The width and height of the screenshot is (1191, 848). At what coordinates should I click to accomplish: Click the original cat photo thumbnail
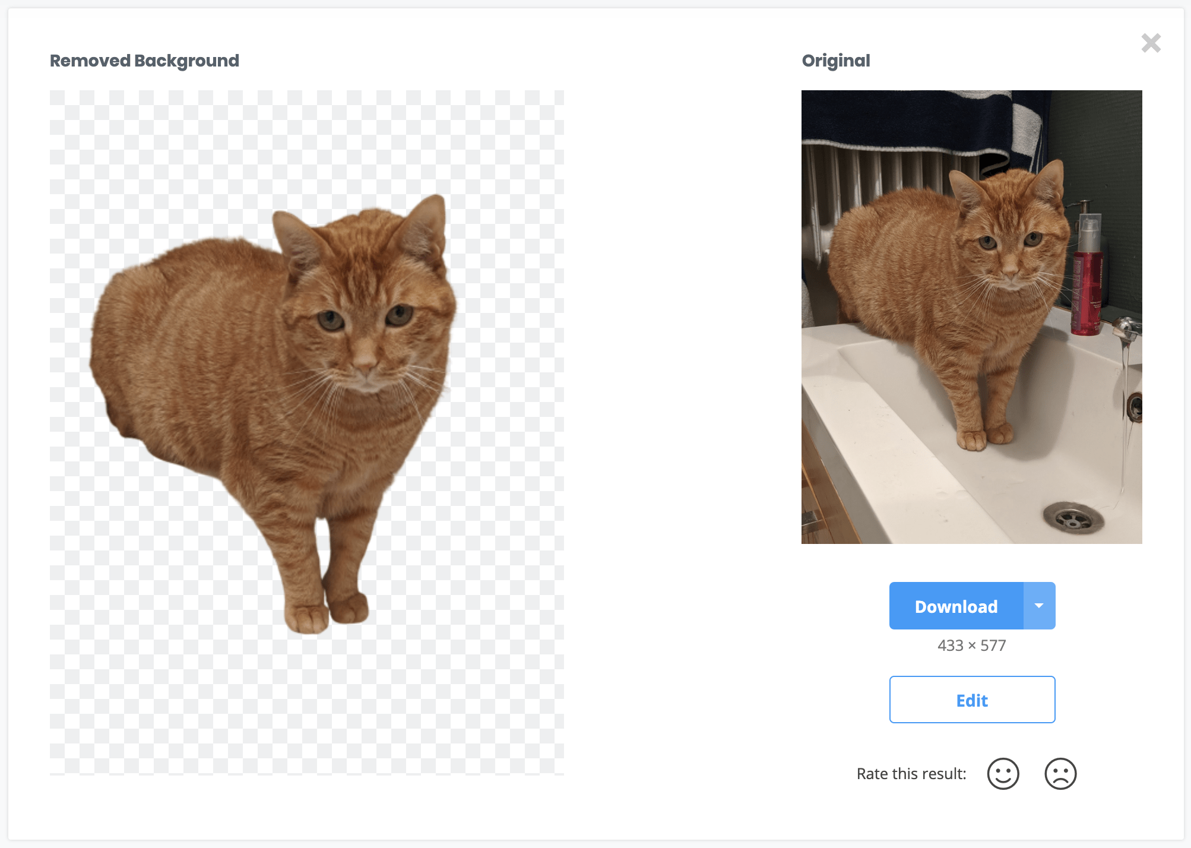pyautogui.click(x=971, y=317)
